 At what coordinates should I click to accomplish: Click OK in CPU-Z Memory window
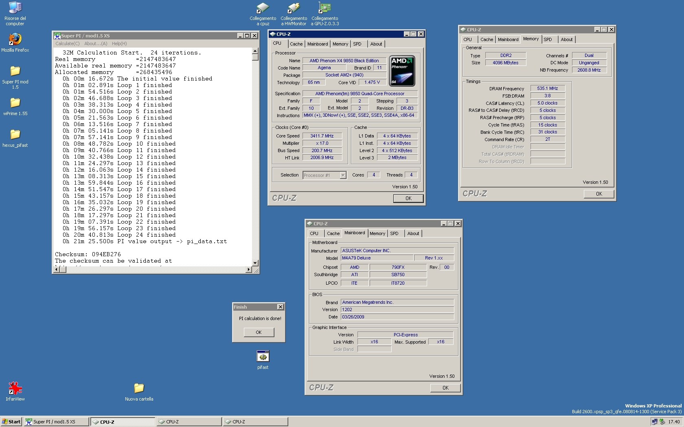[x=599, y=194]
